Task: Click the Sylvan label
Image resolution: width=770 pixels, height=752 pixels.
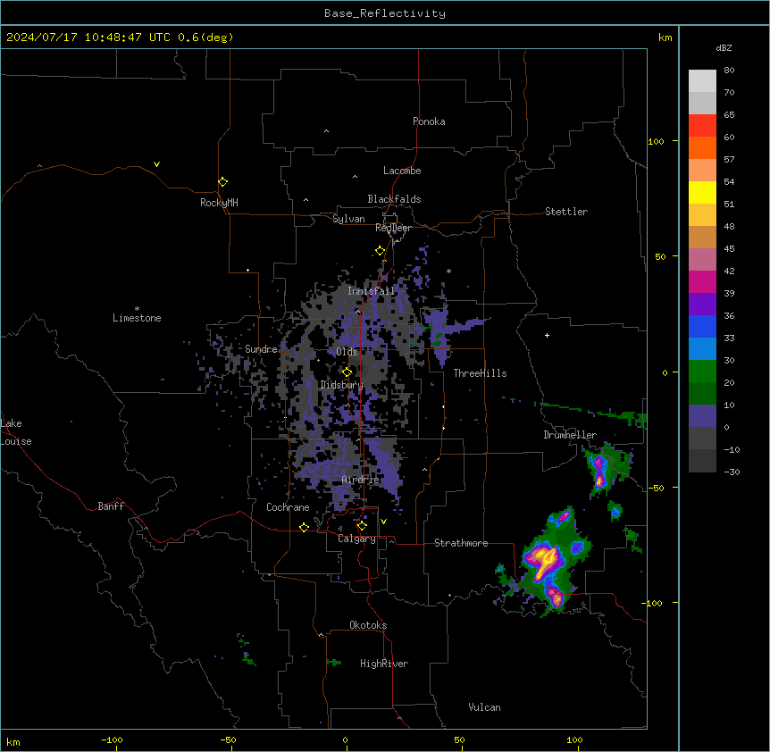Action: [348, 219]
